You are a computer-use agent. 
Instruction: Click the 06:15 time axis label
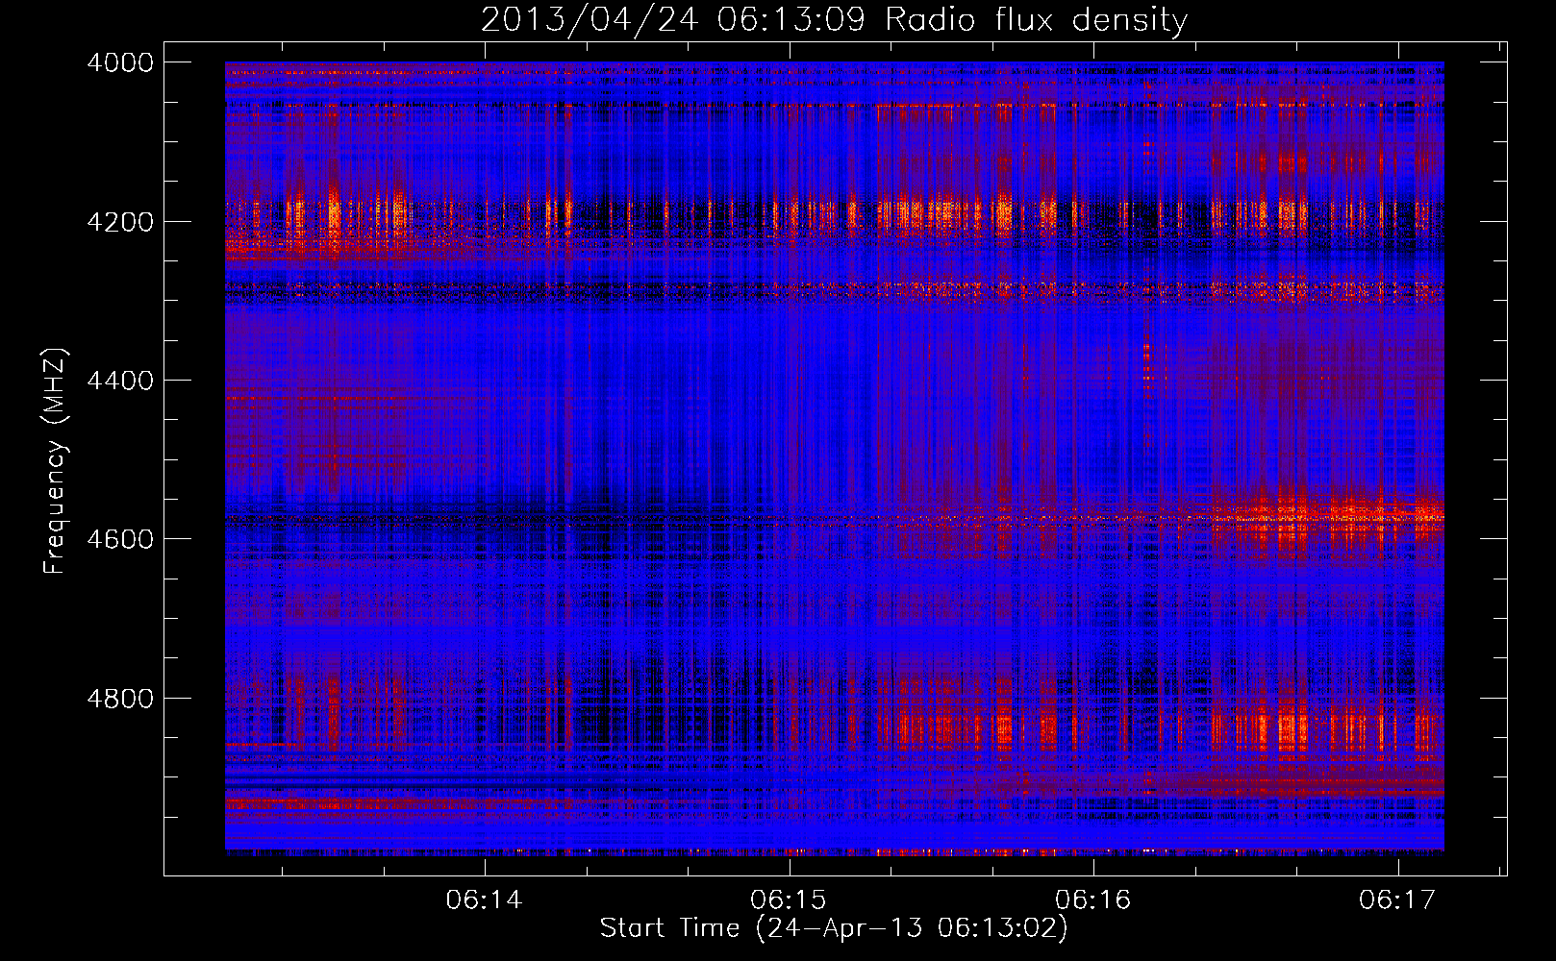(x=789, y=900)
